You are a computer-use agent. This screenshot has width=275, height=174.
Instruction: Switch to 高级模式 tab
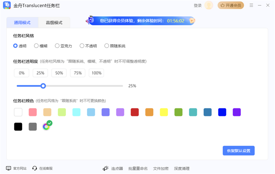[x=54, y=23]
